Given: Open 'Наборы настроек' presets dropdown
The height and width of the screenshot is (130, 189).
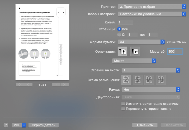Looking at the screenshot, I should [x=152, y=14].
